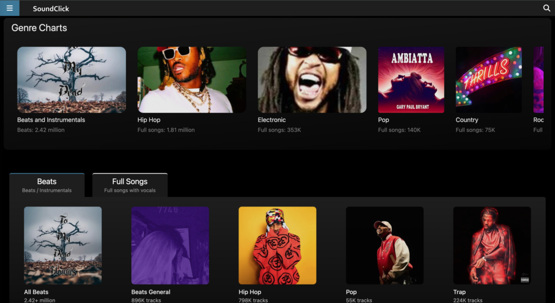Screen dimensions: 555x303
Task: Open the Country chart Thrills cover
Action: click(x=488, y=80)
